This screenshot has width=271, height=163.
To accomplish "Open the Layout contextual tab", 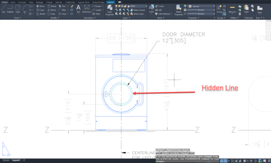I will (110, 2).
